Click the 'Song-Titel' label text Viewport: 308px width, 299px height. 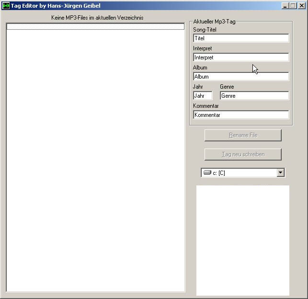[x=205, y=30]
